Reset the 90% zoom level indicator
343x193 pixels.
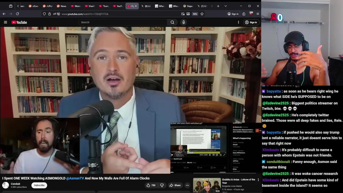tap(195, 14)
